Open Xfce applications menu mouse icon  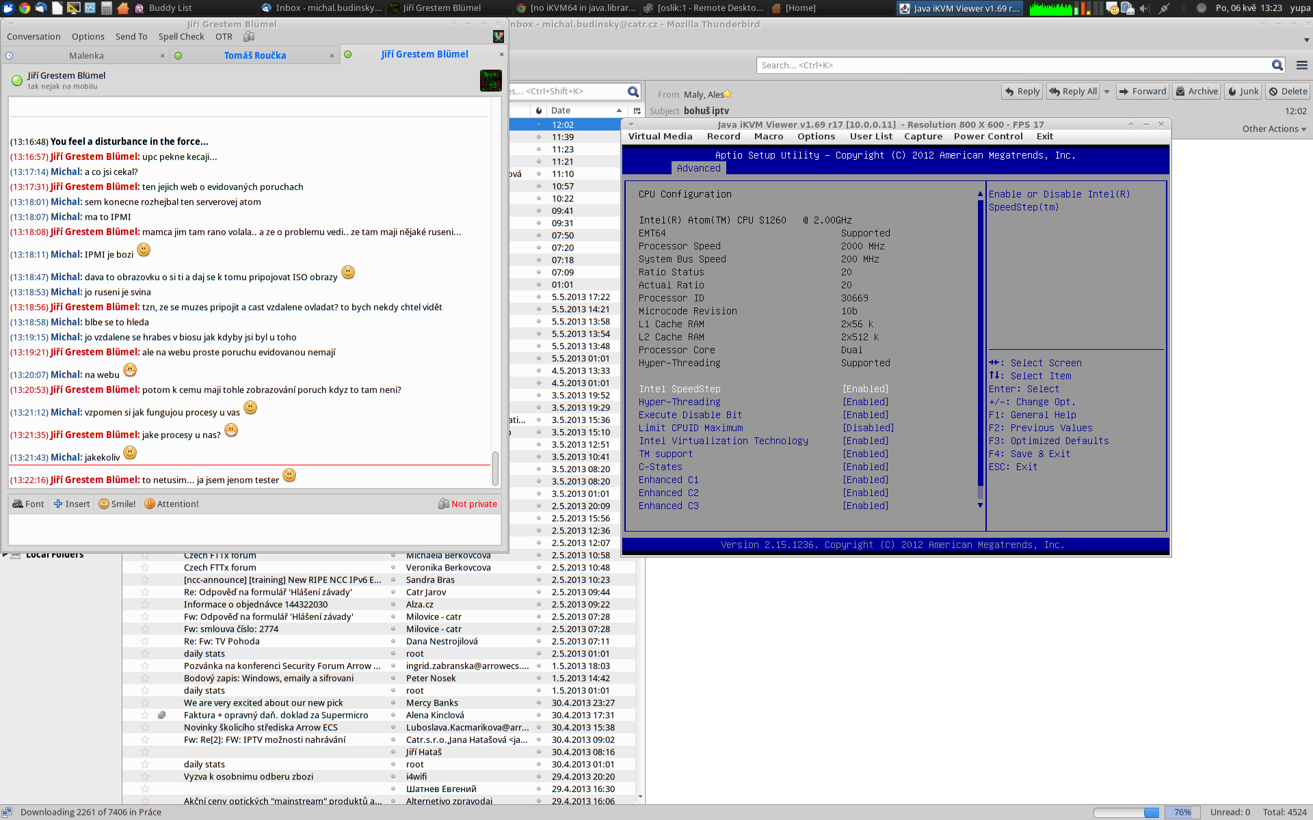[8, 8]
